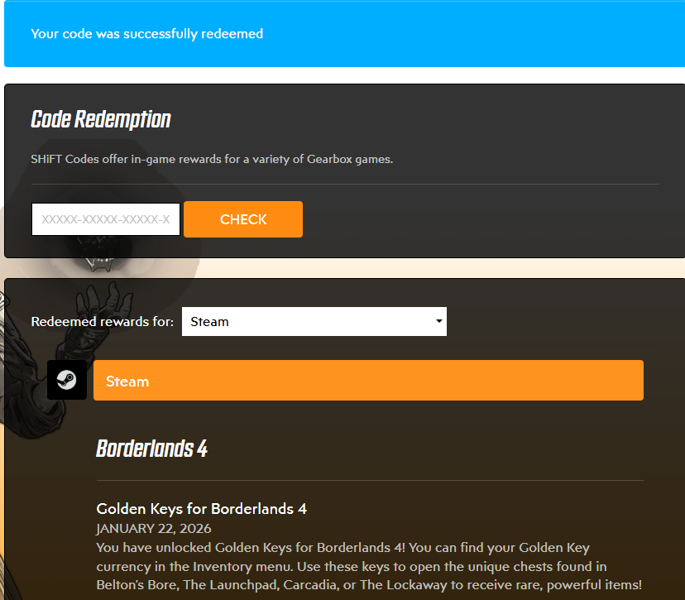The height and width of the screenshot is (600, 685).
Task: Click the Steam logo icon
Action: 67,380
